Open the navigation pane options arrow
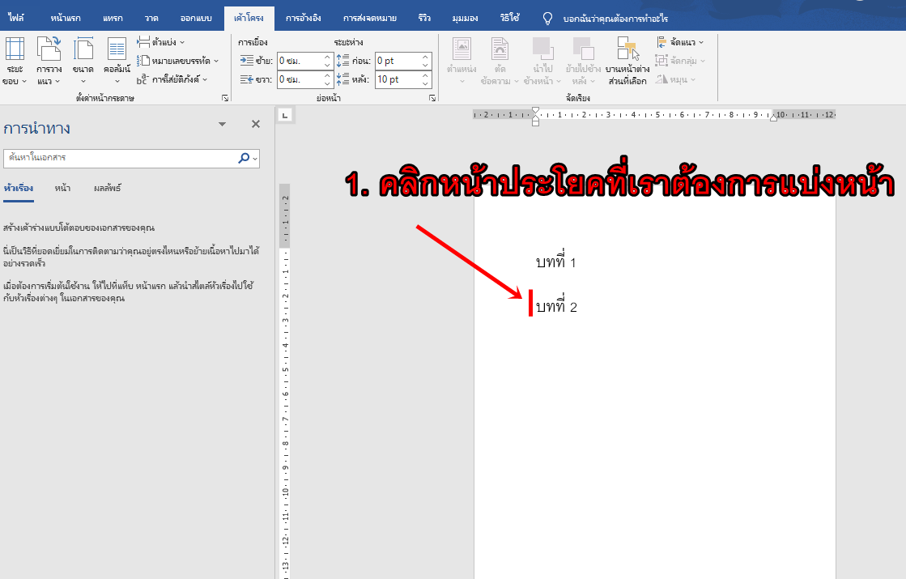Viewport: 906px width, 579px height. [223, 124]
